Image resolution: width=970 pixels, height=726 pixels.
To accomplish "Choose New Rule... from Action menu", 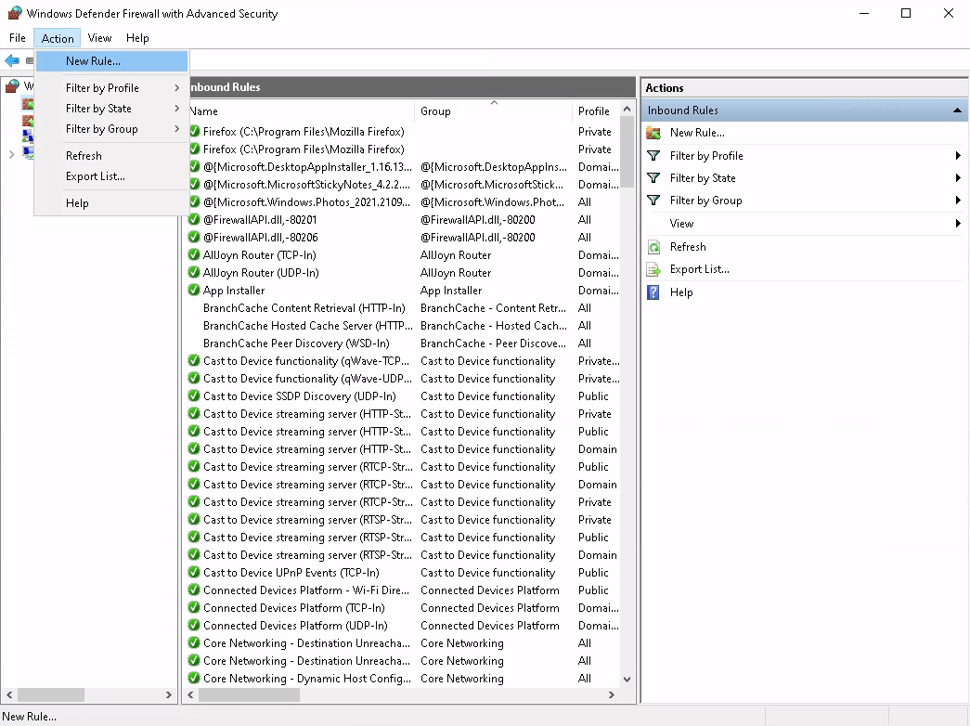I will (x=111, y=60).
